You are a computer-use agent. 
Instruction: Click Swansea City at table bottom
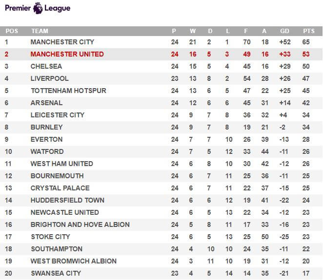coord(56,273)
